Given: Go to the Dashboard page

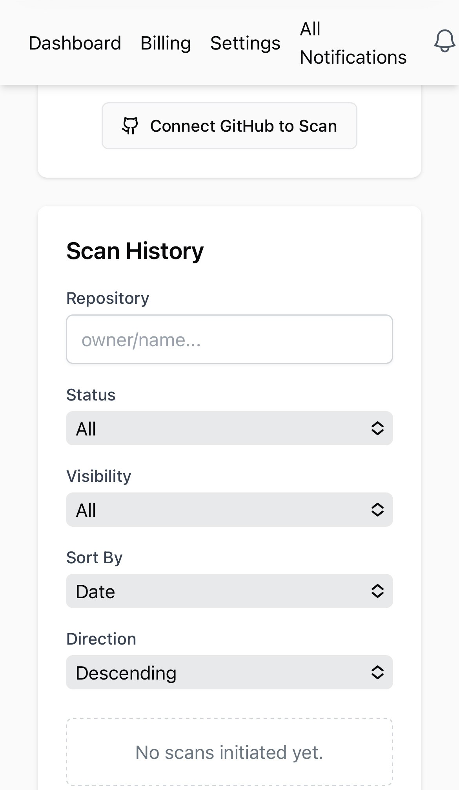Looking at the screenshot, I should (75, 43).
